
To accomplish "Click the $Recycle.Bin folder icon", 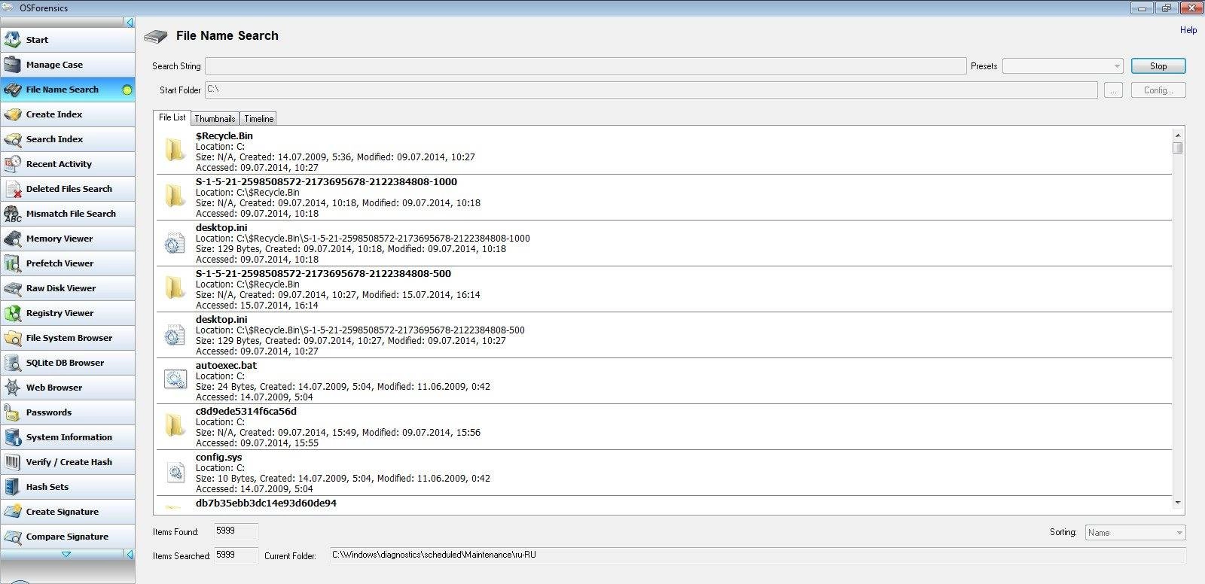I will [x=175, y=151].
